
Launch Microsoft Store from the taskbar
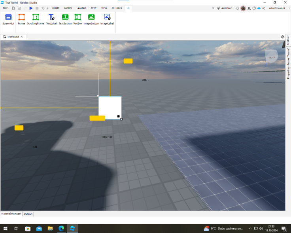[28, 228]
